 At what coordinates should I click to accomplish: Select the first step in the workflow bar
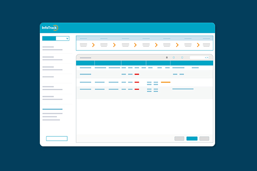(x=84, y=44)
